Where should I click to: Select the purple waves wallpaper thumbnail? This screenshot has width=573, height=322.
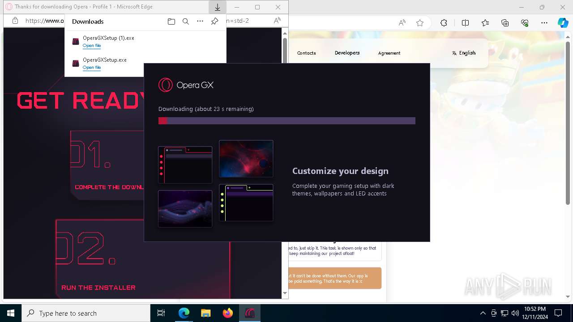pyautogui.click(x=185, y=209)
